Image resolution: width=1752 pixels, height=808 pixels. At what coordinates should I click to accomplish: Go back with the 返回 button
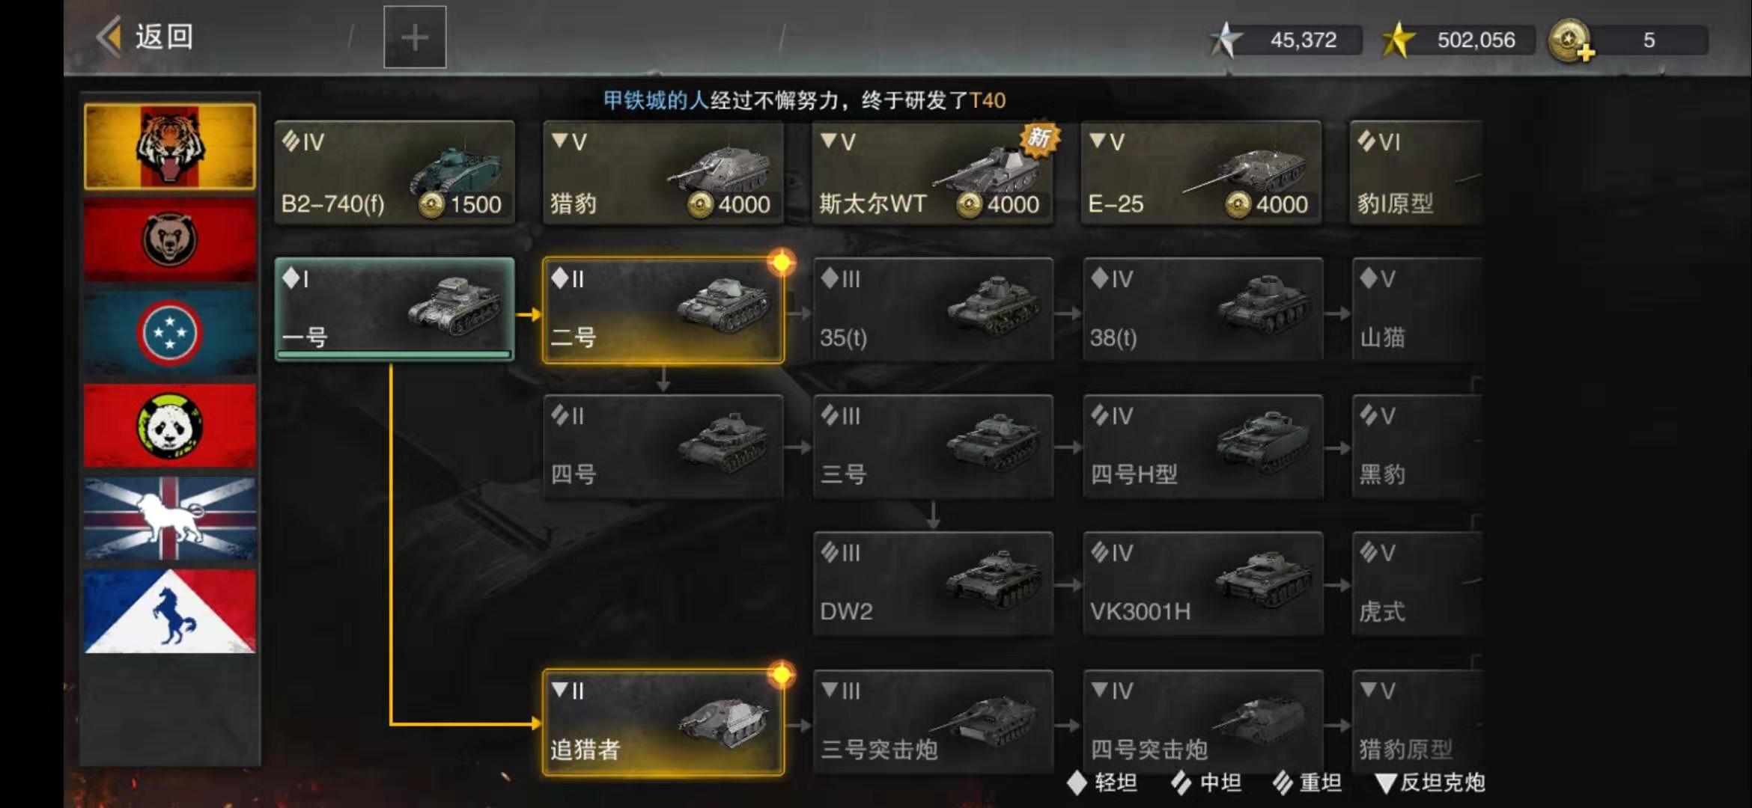click(x=145, y=37)
